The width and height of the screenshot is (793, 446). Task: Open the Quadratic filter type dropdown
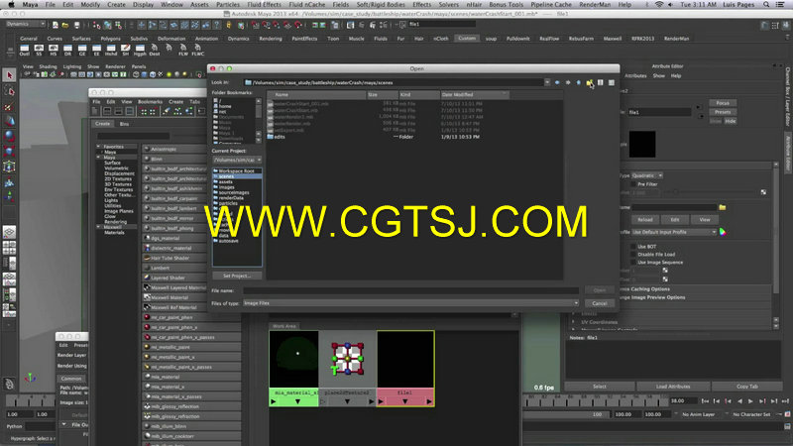(x=647, y=175)
